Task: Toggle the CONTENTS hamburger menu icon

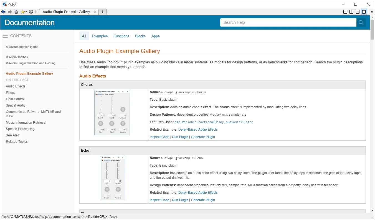Action: pos(5,36)
